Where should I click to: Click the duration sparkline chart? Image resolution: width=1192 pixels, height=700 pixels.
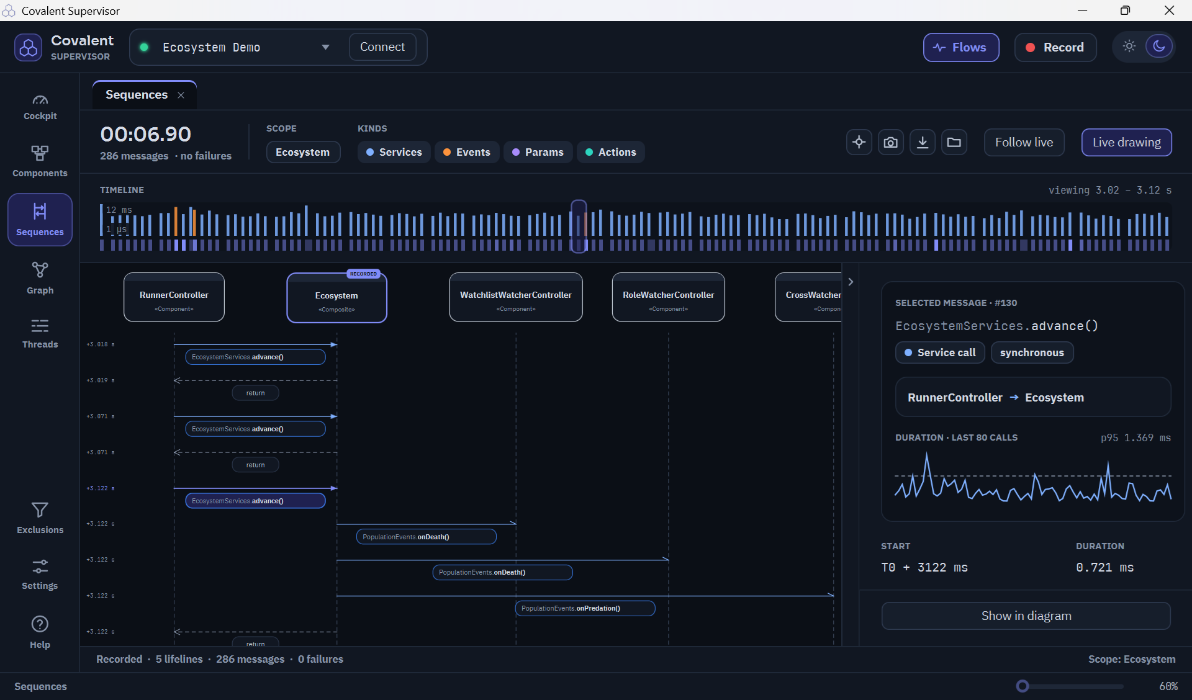1033,477
